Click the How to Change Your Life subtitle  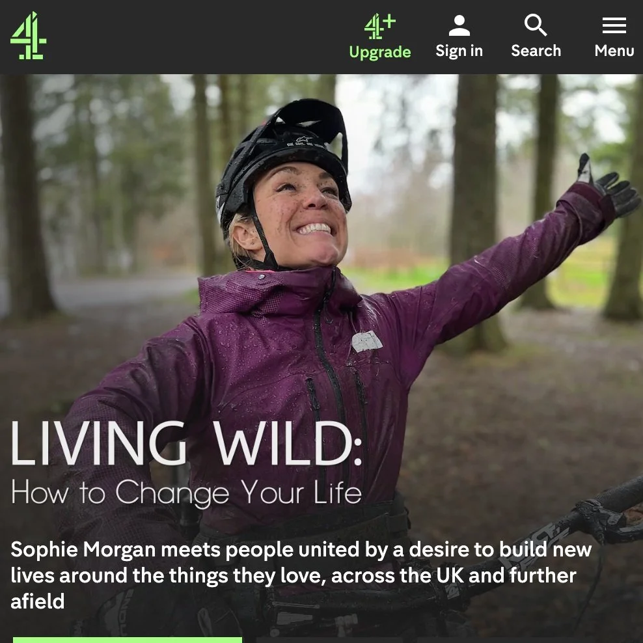tap(187, 492)
